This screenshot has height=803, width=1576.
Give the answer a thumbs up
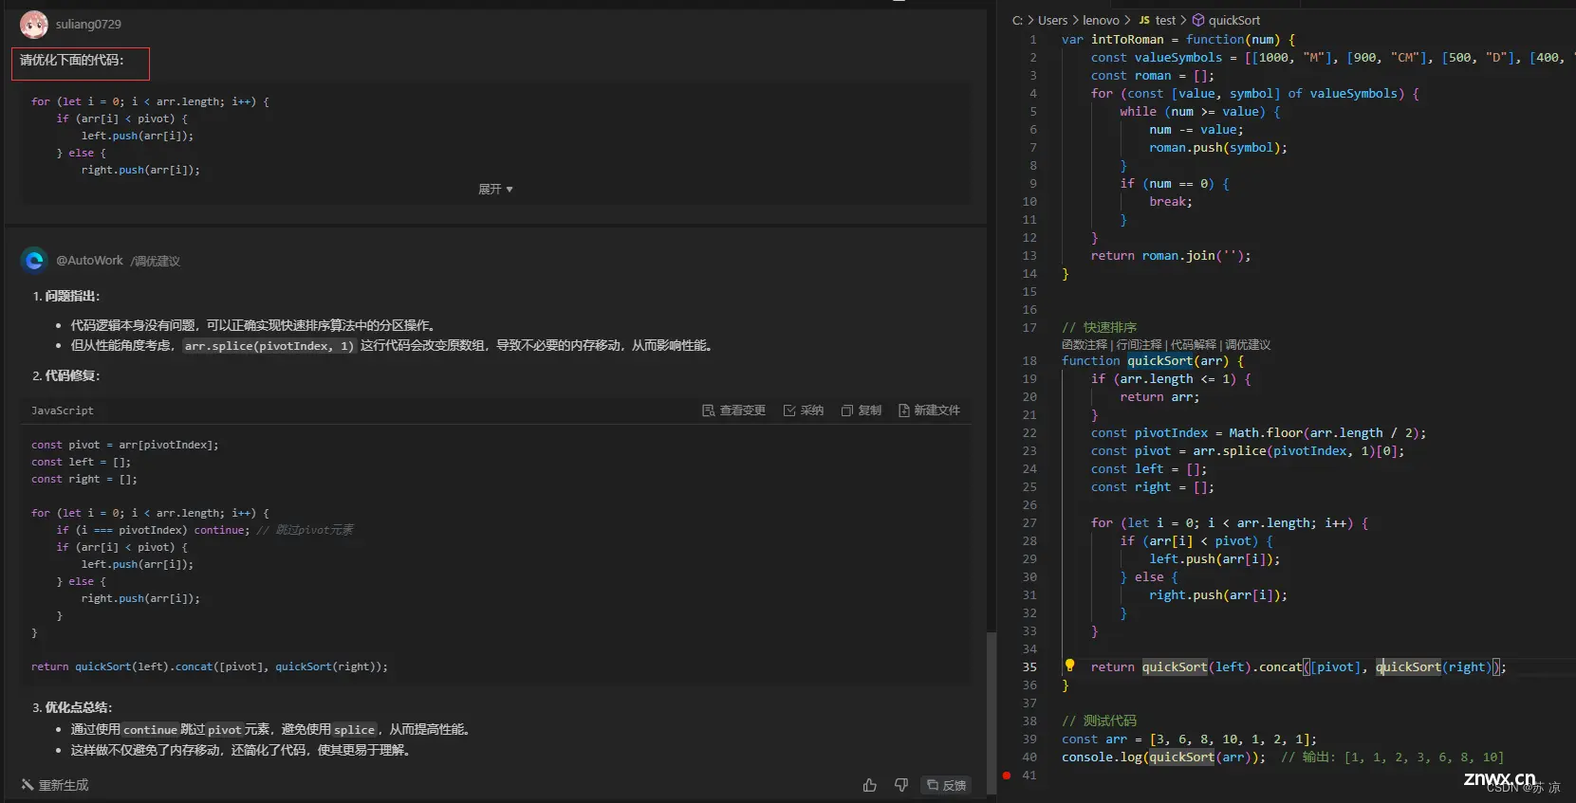coord(869,785)
